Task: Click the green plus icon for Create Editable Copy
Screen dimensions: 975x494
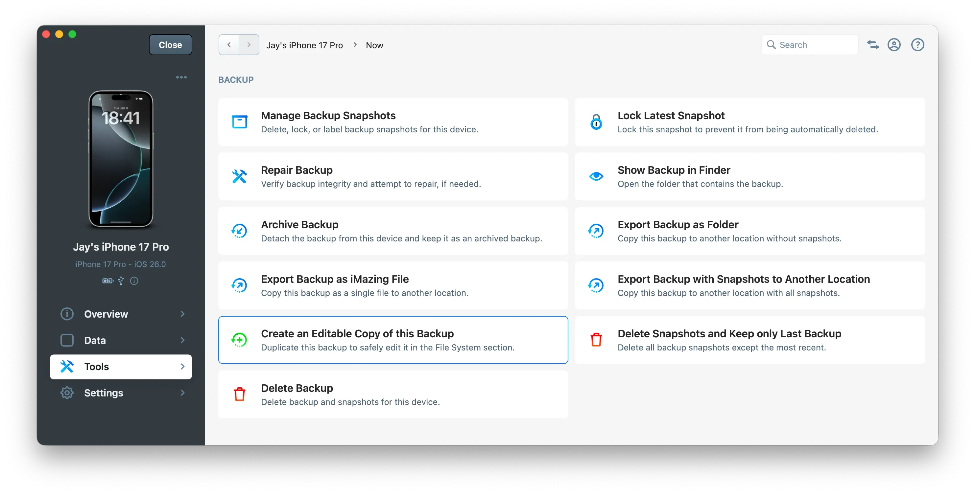Action: click(x=240, y=340)
